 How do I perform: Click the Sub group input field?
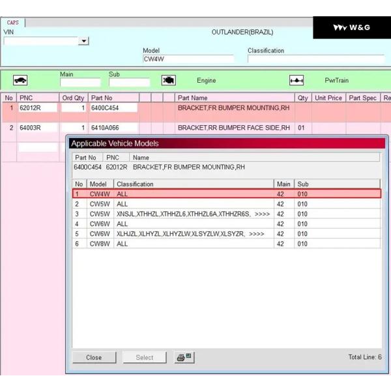tap(129, 83)
